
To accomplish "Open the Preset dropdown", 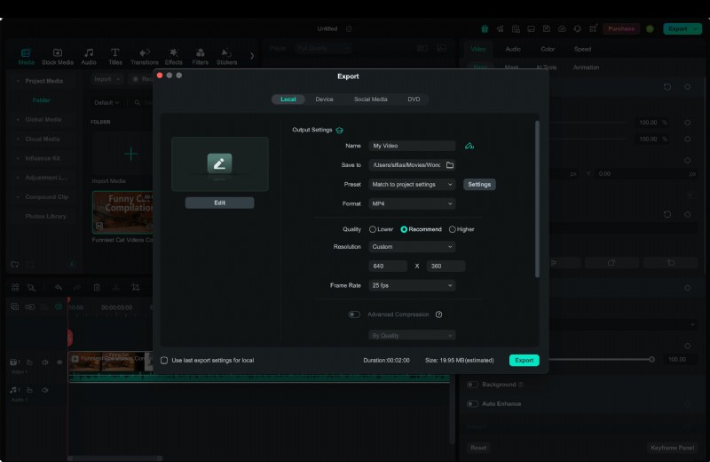I will pyautogui.click(x=412, y=185).
